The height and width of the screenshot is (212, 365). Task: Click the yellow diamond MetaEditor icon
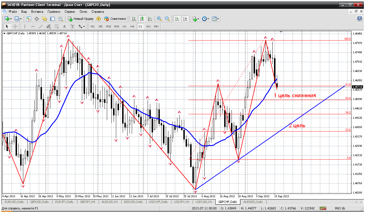point(99,19)
